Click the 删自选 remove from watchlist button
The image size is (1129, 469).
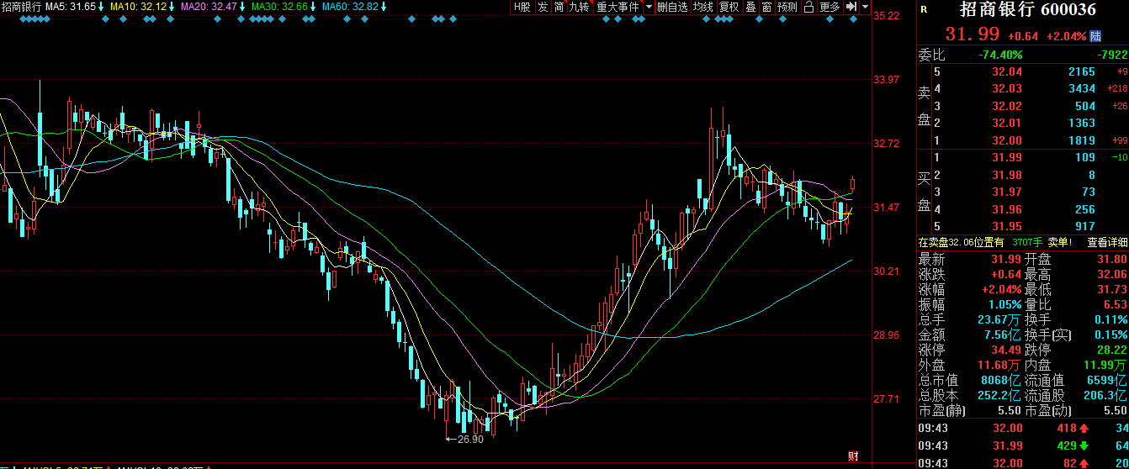pyautogui.click(x=672, y=7)
